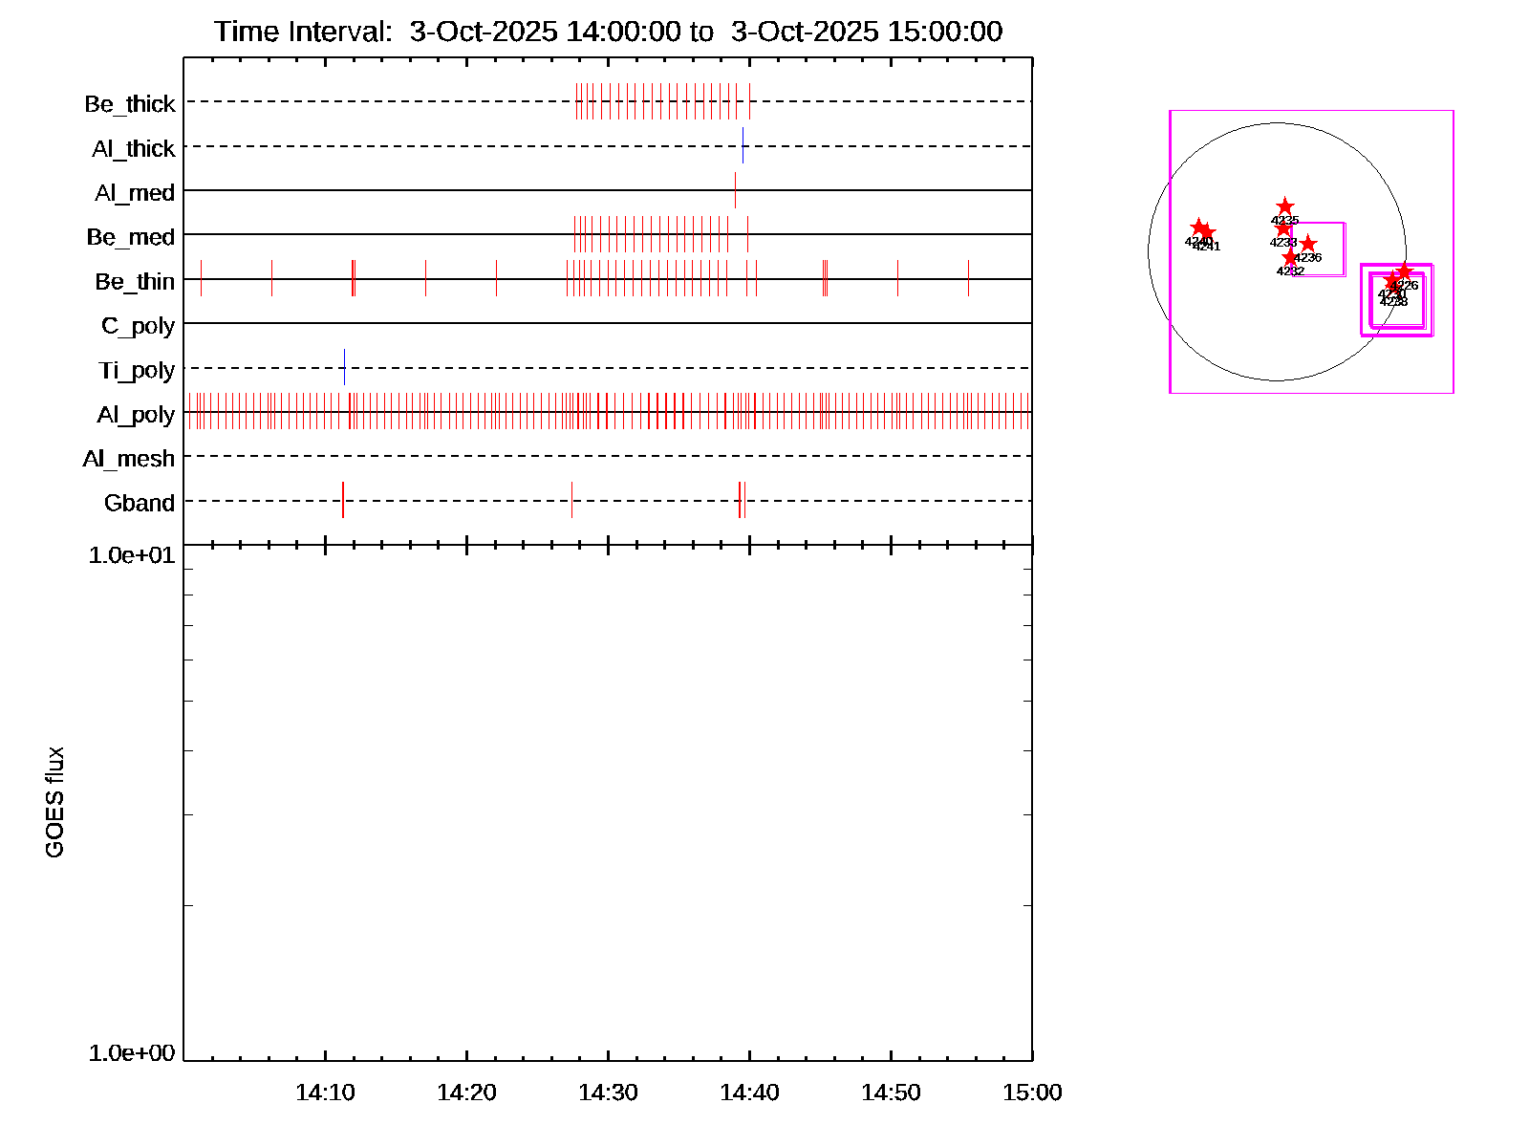Click the star marking active region 4236
This screenshot has width=1529, height=1147.
pyautogui.click(x=1307, y=245)
